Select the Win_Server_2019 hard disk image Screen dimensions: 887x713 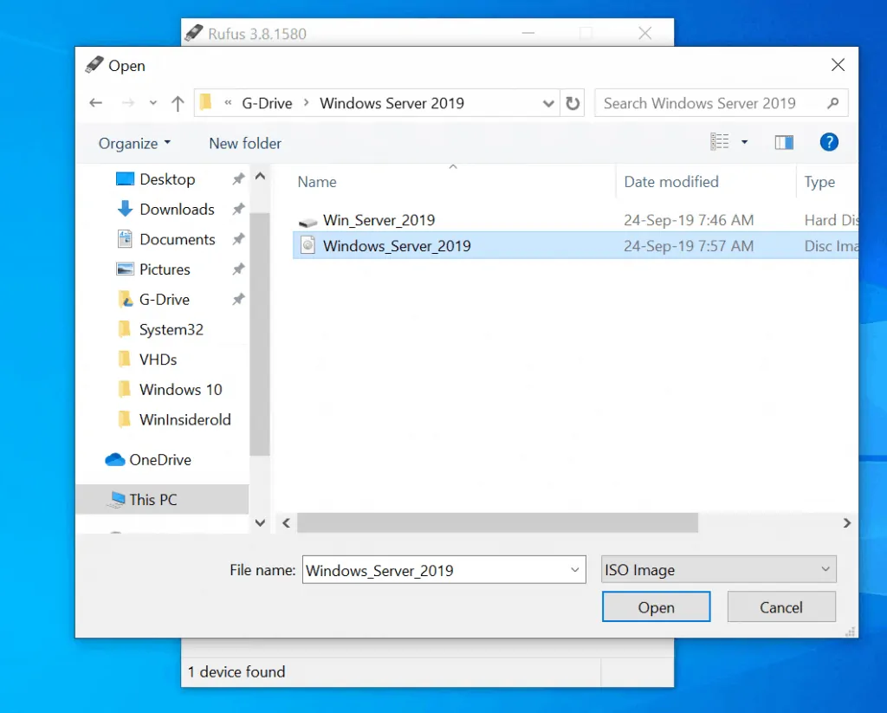(x=378, y=220)
